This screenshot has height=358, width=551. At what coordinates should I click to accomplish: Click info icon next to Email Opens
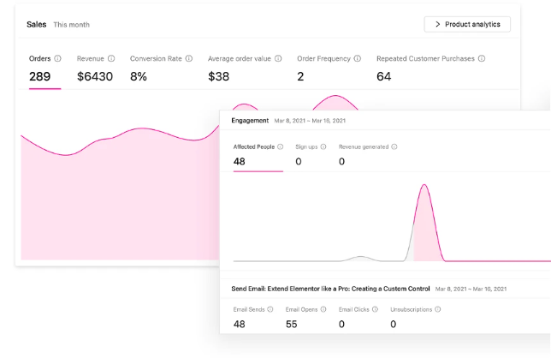point(324,309)
